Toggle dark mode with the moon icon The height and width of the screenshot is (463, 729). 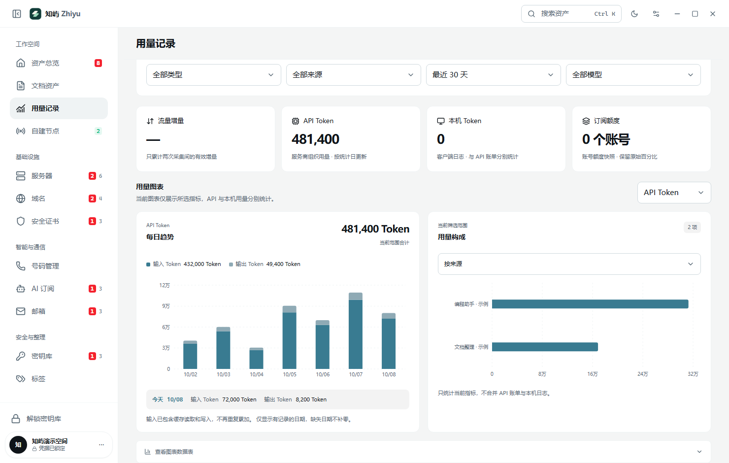click(x=634, y=14)
